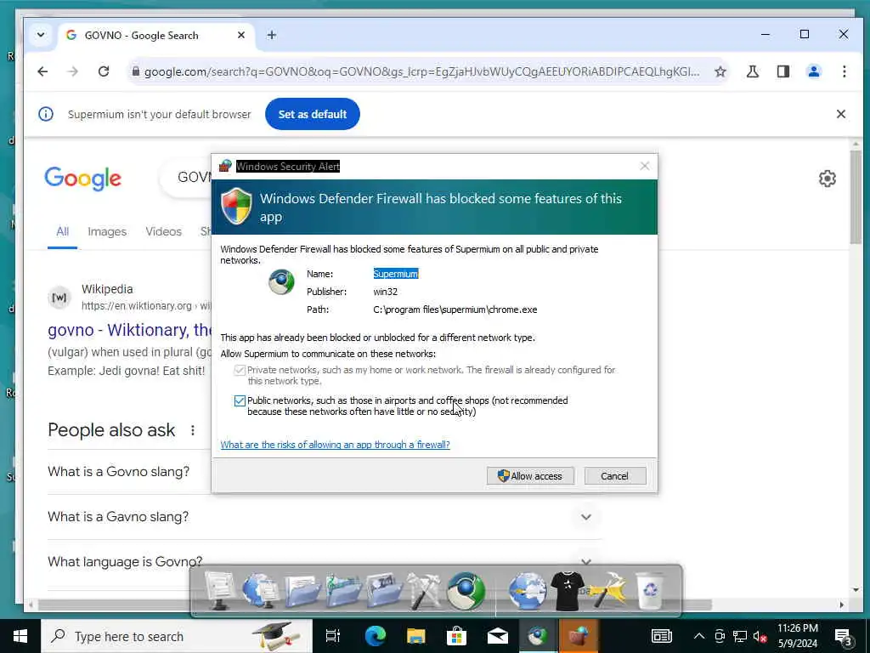Screen dimensions: 870x653
Task: Select the All search tab
Action: click(62, 231)
